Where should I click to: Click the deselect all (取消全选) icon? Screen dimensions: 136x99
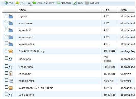[87, 3]
